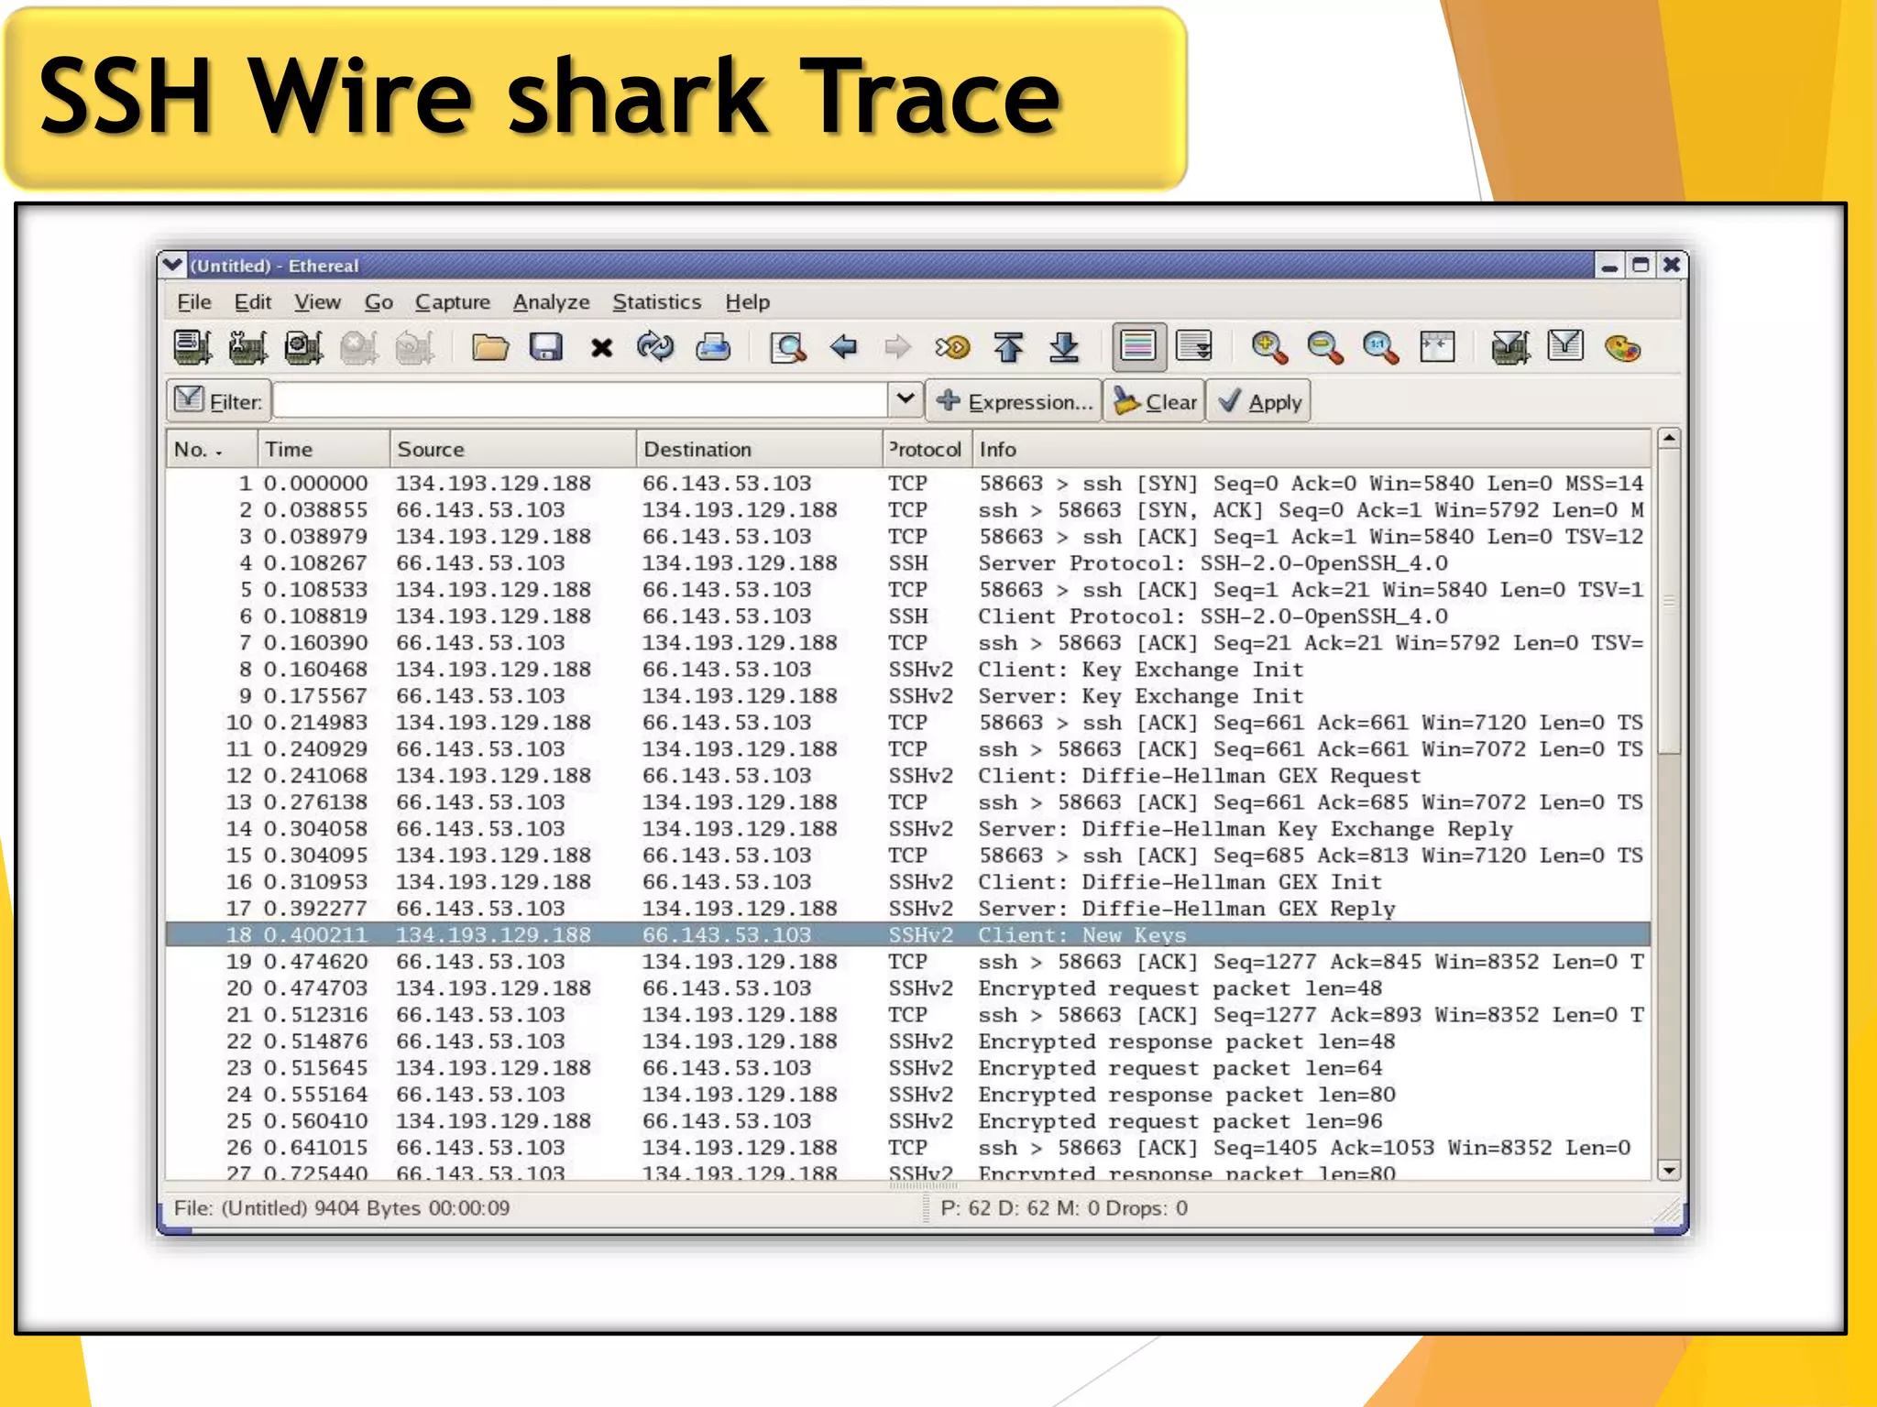Image resolution: width=1877 pixels, height=1407 pixels.
Task: Sort by Info column header
Action: (x=1311, y=449)
